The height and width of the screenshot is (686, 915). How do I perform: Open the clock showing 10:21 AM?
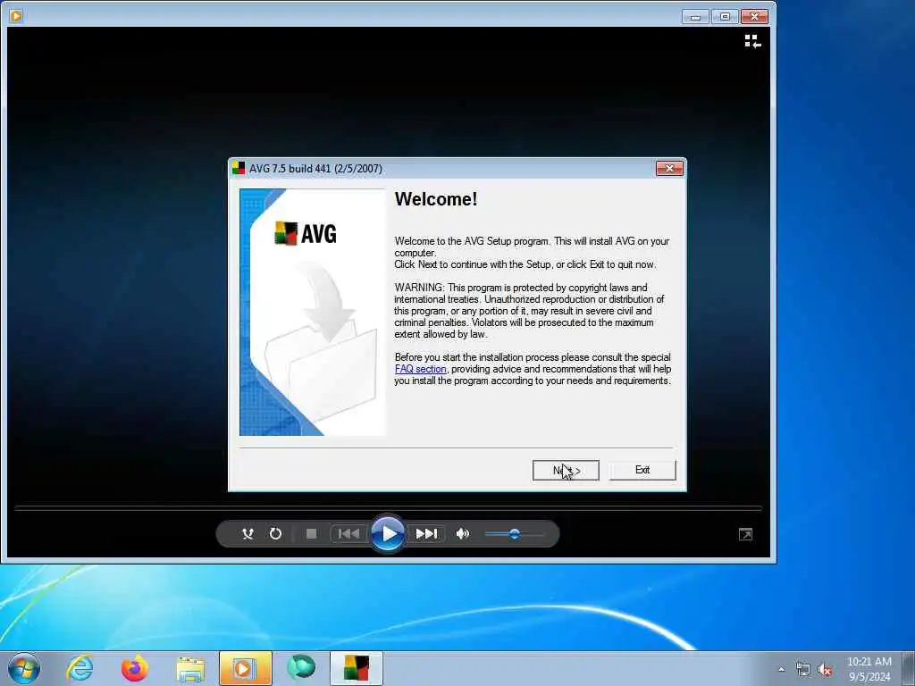pos(869,668)
